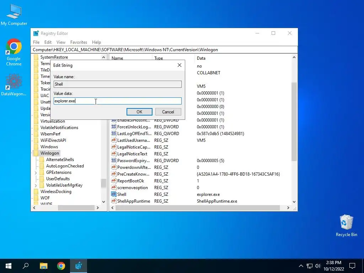This screenshot has width=364, height=273.
Task: Open the Help menu
Action: [x=96, y=42]
